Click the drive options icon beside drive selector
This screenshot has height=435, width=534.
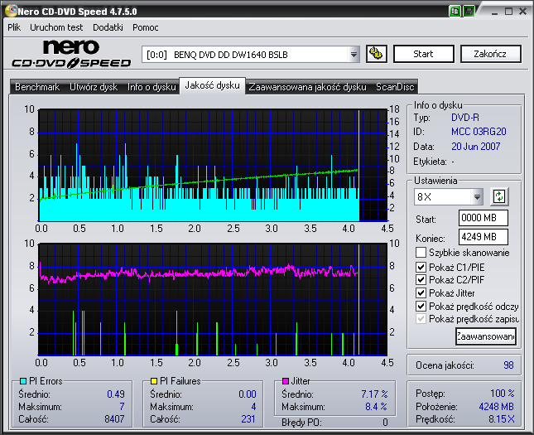point(377,54)
